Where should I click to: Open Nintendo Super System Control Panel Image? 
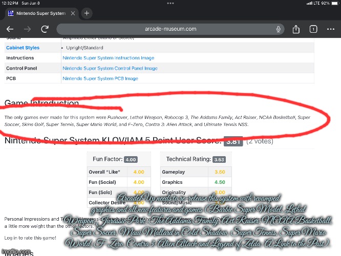(110, 68)
